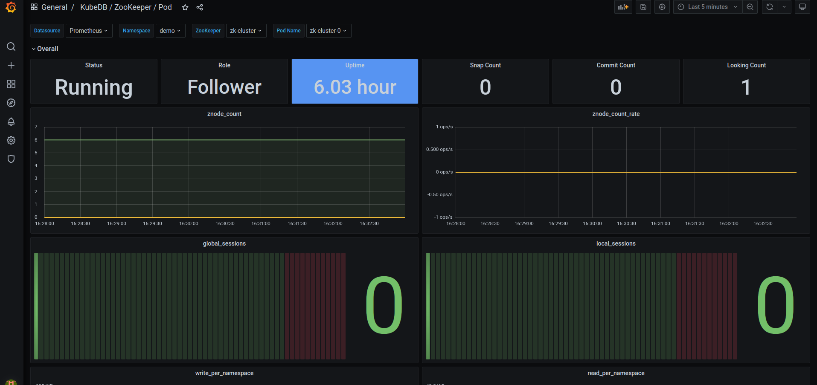Open the zk-cluster-0 pod name dropdown
817x385 pixels.
329,31
